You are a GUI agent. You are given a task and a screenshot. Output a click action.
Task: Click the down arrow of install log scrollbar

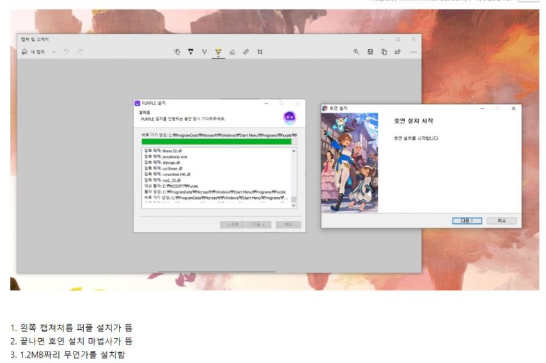tap(293, 205)
